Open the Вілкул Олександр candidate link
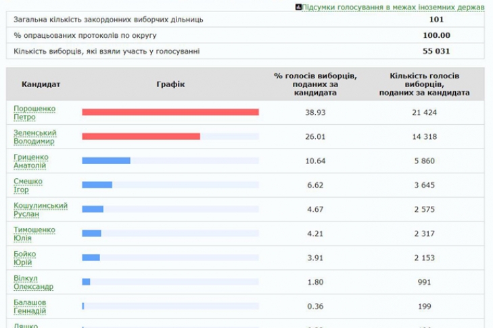This screenshot has height=328, width=493. 33,283
